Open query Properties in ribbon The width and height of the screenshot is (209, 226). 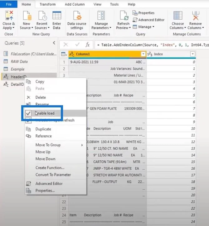pyautogui.click(x=143, y=13)
